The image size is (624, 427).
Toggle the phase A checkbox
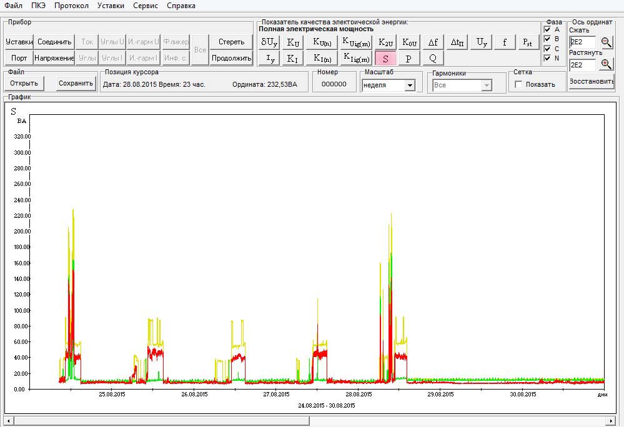(547, 29)
